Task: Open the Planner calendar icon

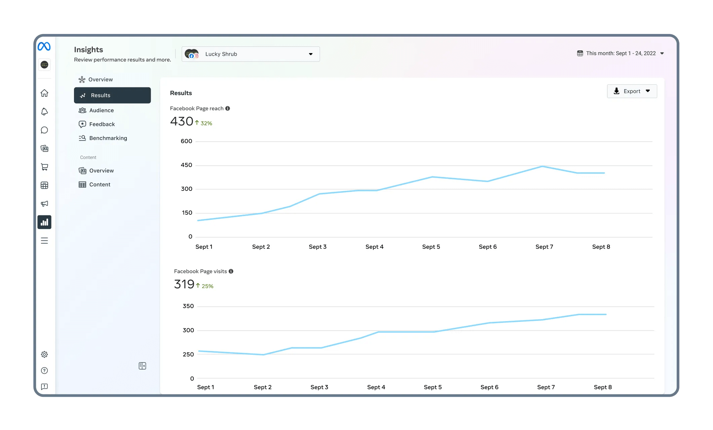Action: (x=44, y=185)
